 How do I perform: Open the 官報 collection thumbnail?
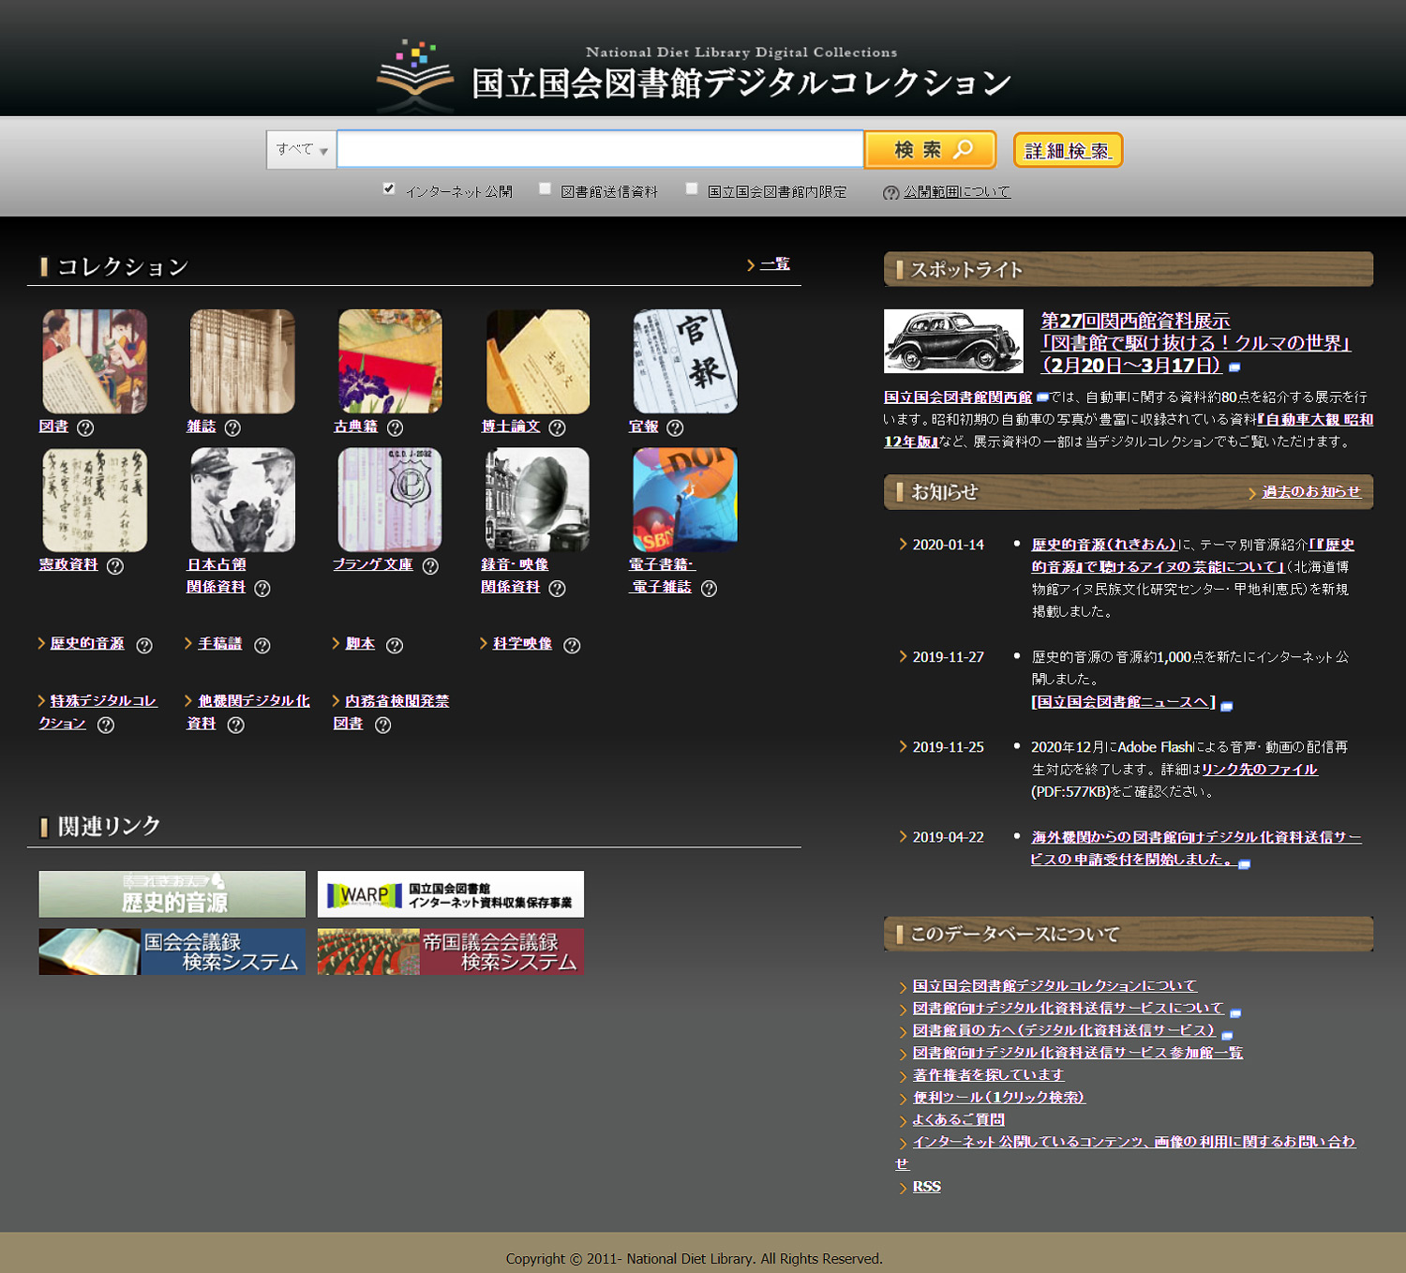click(685, 362)
